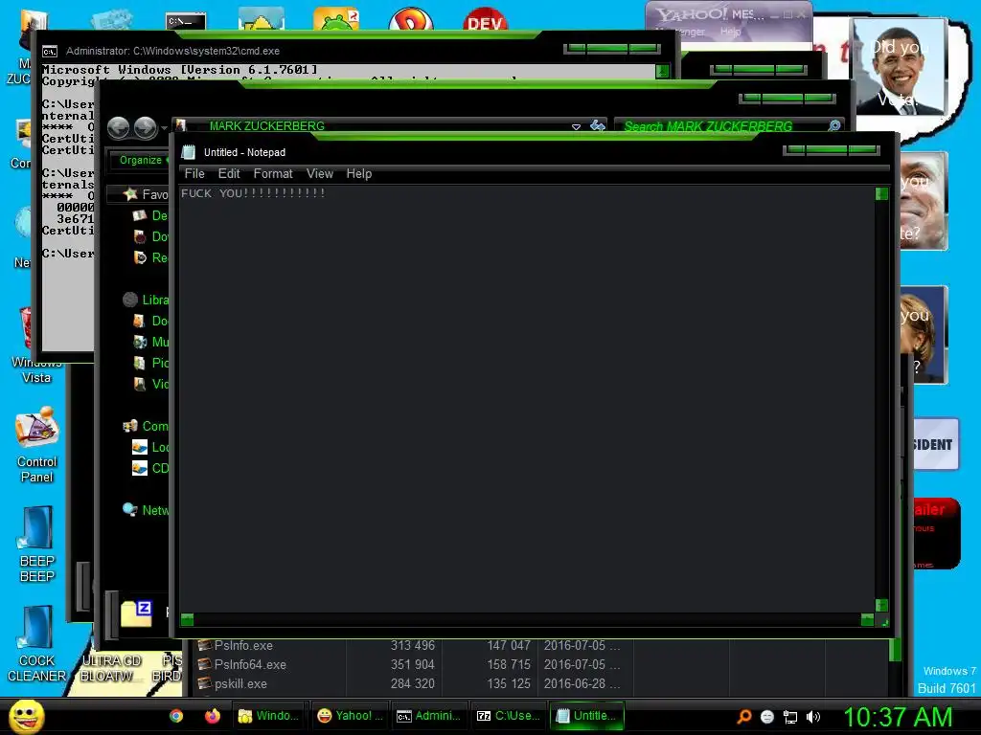Screen dimensions: 981x735
Task: Click cmd window scrollbar up arrow
Action: click(663, 71)
